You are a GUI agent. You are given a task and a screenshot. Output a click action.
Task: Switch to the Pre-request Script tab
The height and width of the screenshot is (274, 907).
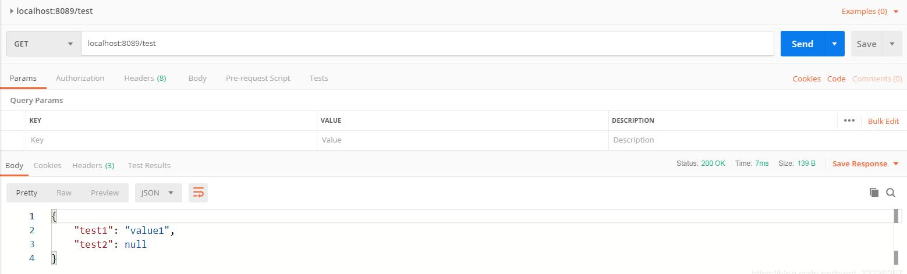point(258,78)
